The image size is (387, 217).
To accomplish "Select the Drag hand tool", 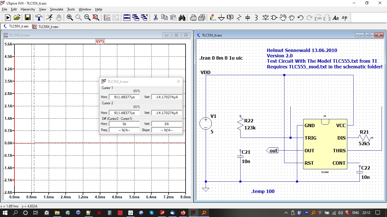I will click(x=292, y=18).
